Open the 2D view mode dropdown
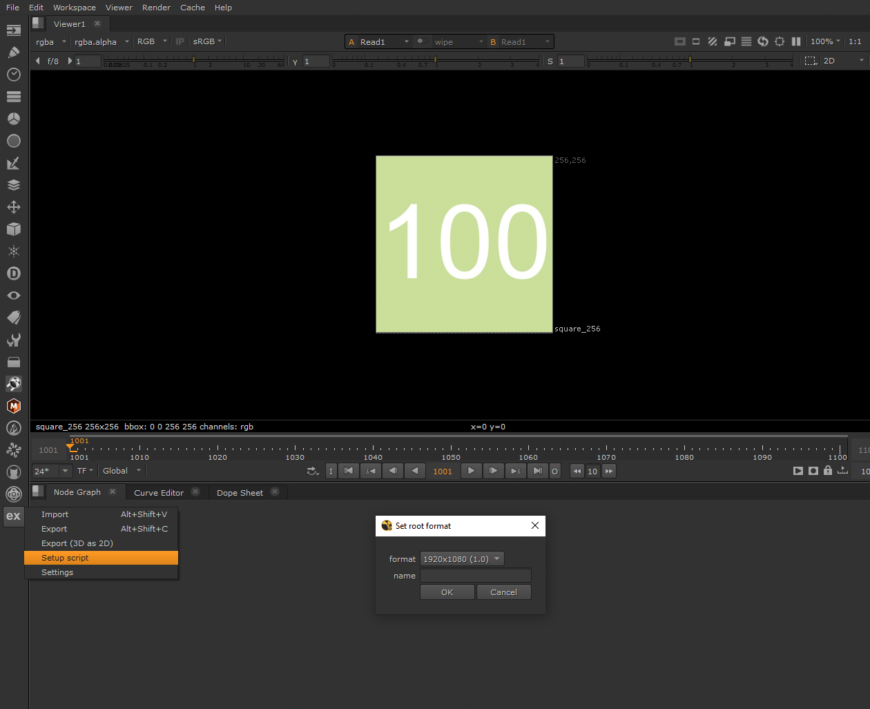This screenshot has height=709, width=870. [x=843, y=61]
